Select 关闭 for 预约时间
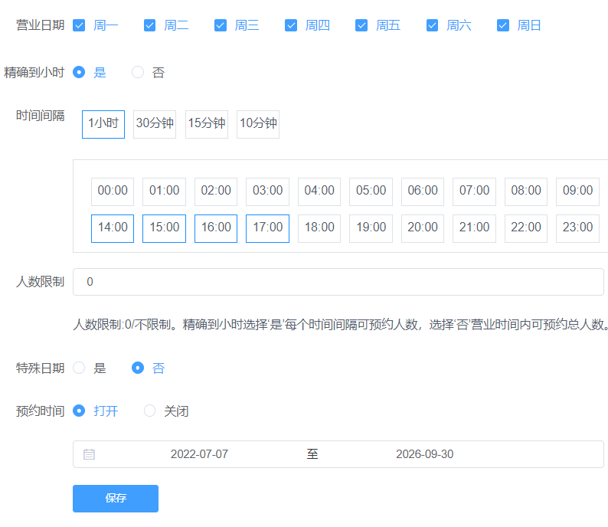Screen dimensions: 608x527 coord(149,411)
